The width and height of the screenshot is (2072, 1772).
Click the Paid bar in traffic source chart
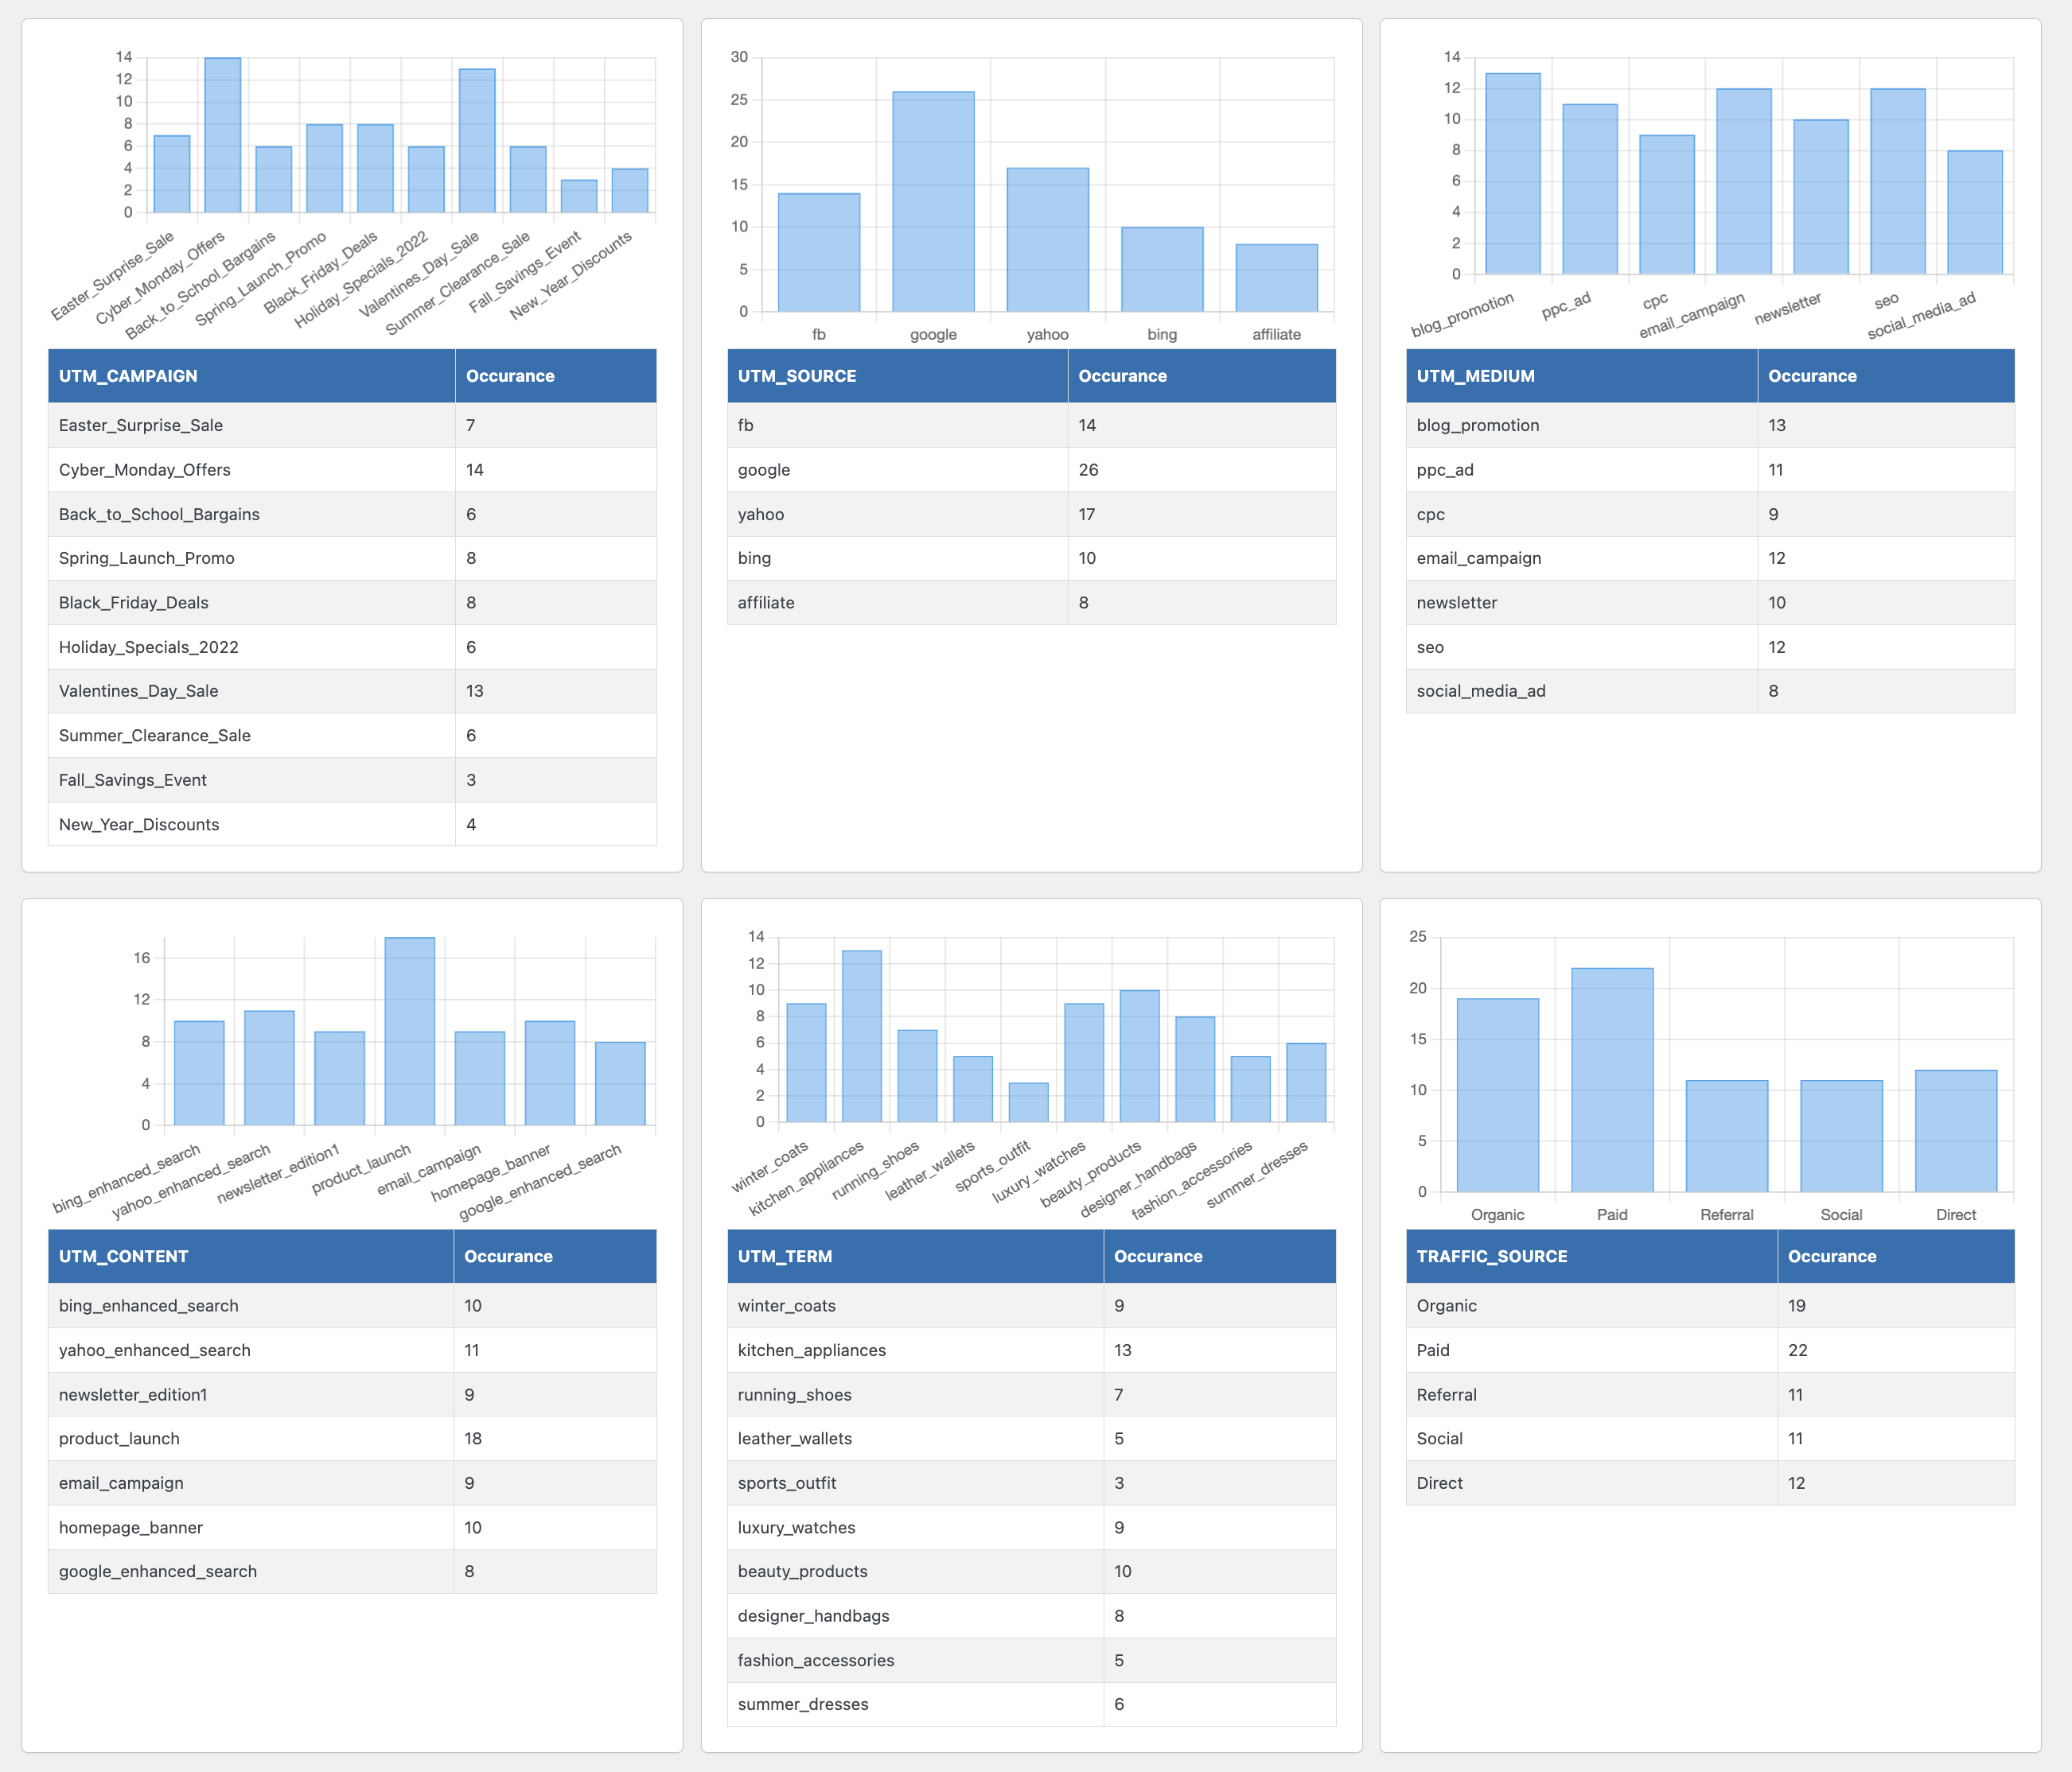click(1611, 1079)
